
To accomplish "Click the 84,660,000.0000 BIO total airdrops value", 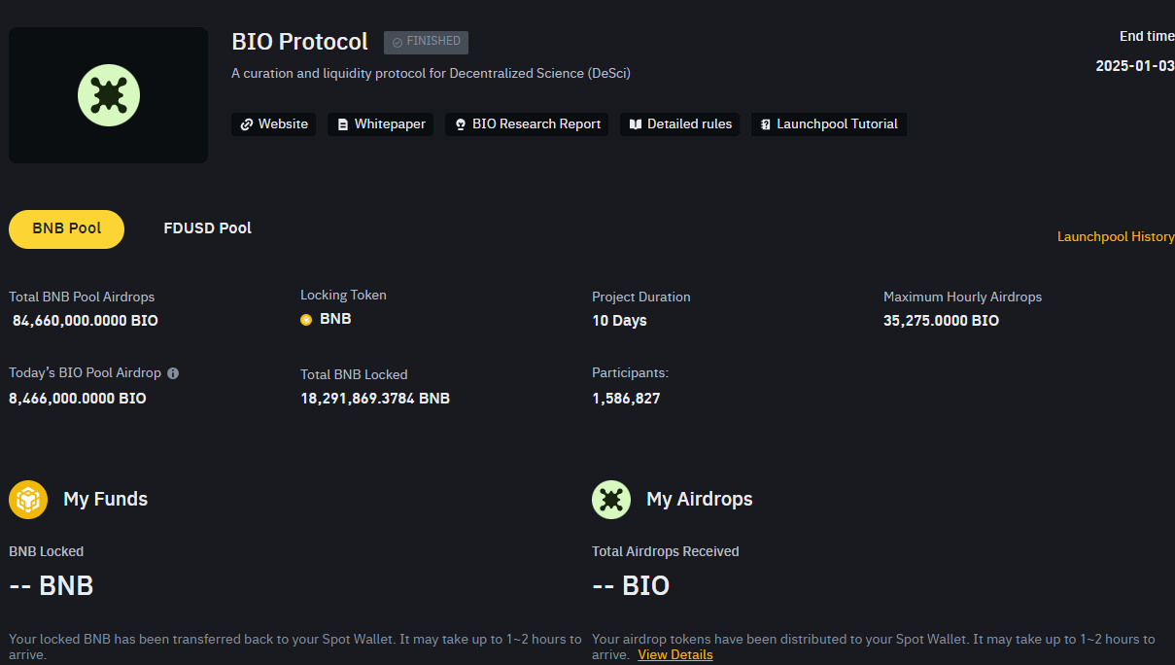I will point(86,321).
